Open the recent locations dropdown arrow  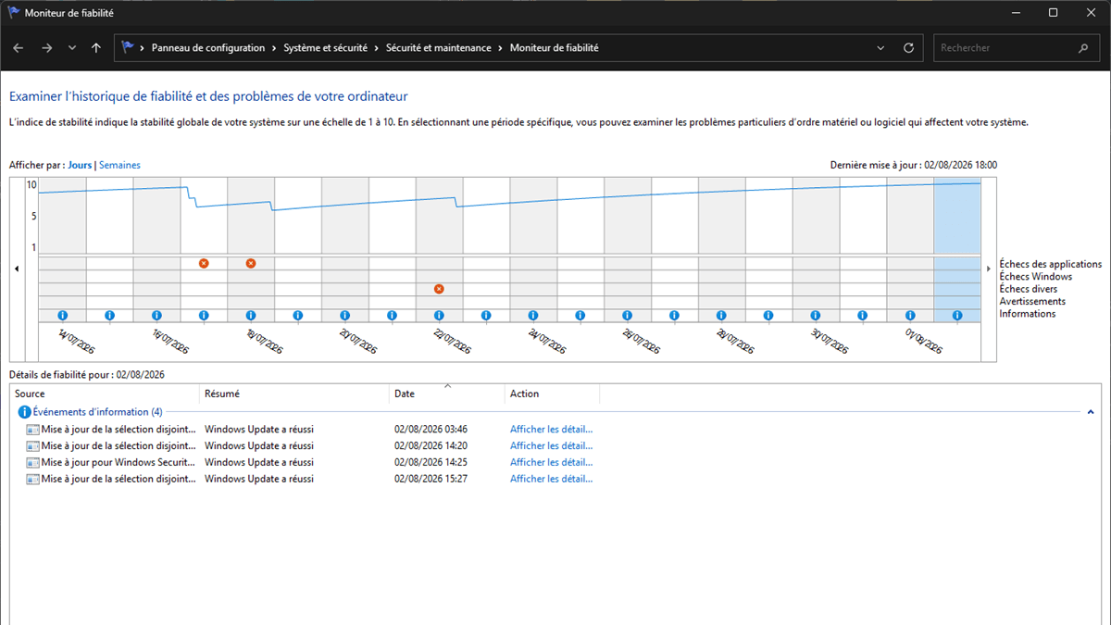[72, 48]
